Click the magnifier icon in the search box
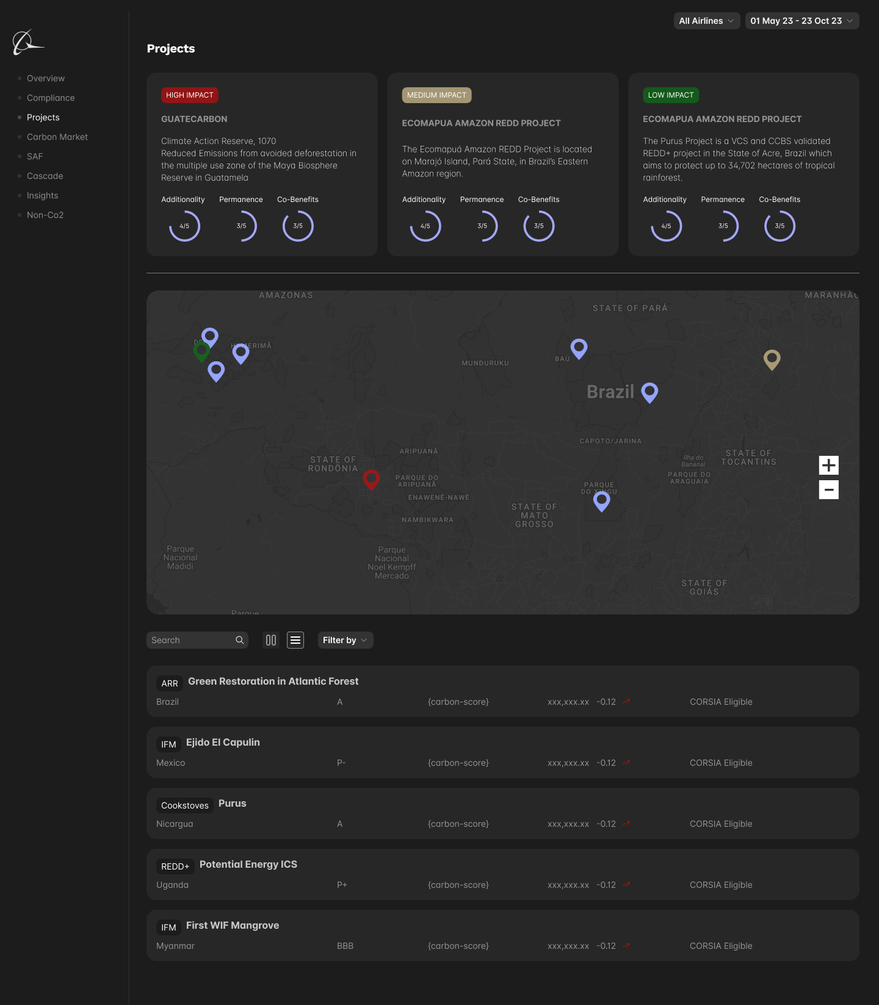 click(x=240, y=640)
